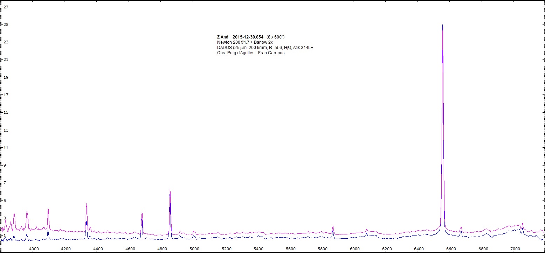The width and height of the screenshot is (545, 253).
Task: Click the 'Z And' title text
Action: [x=223, y=37]
